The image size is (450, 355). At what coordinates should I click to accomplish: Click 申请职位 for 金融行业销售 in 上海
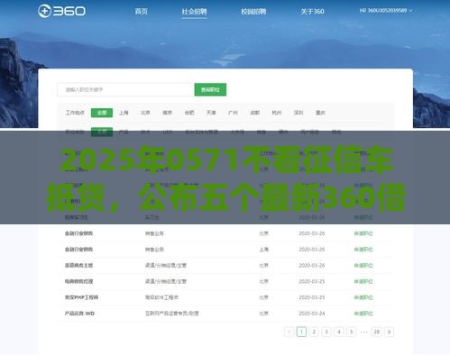pyautogui.click(x=363, y=250)
